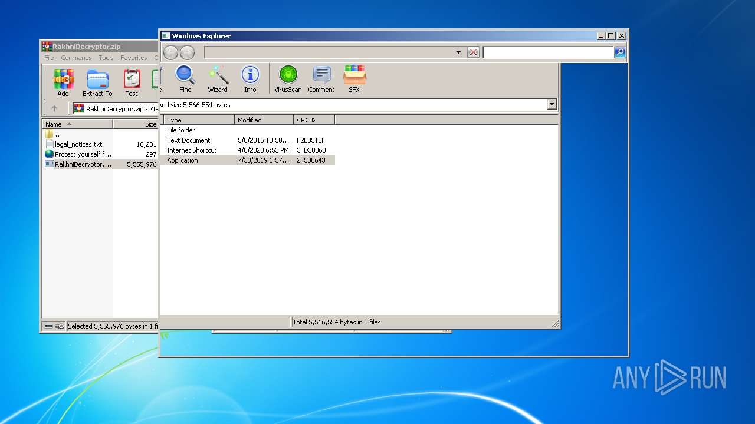Show archive Info

coord(250,79)
